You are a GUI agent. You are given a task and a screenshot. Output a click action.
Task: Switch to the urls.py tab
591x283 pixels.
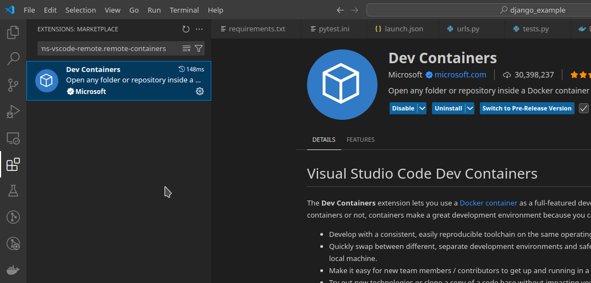(x=472, y=29)
